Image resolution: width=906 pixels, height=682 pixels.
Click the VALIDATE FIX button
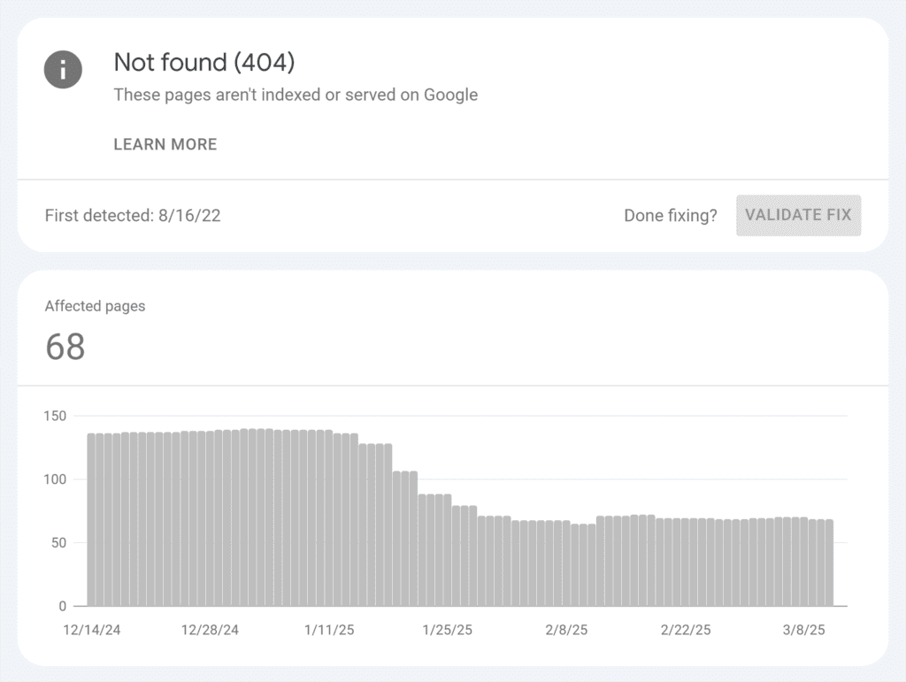coord(797,215)
